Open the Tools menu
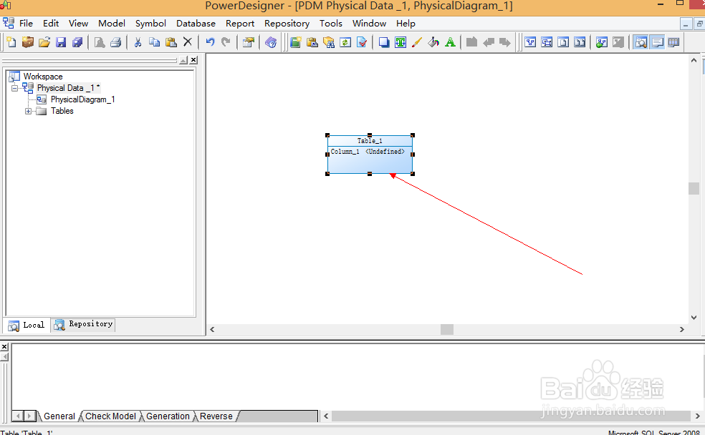The width and height of the screenshot is (705, 435). (331, 24)
